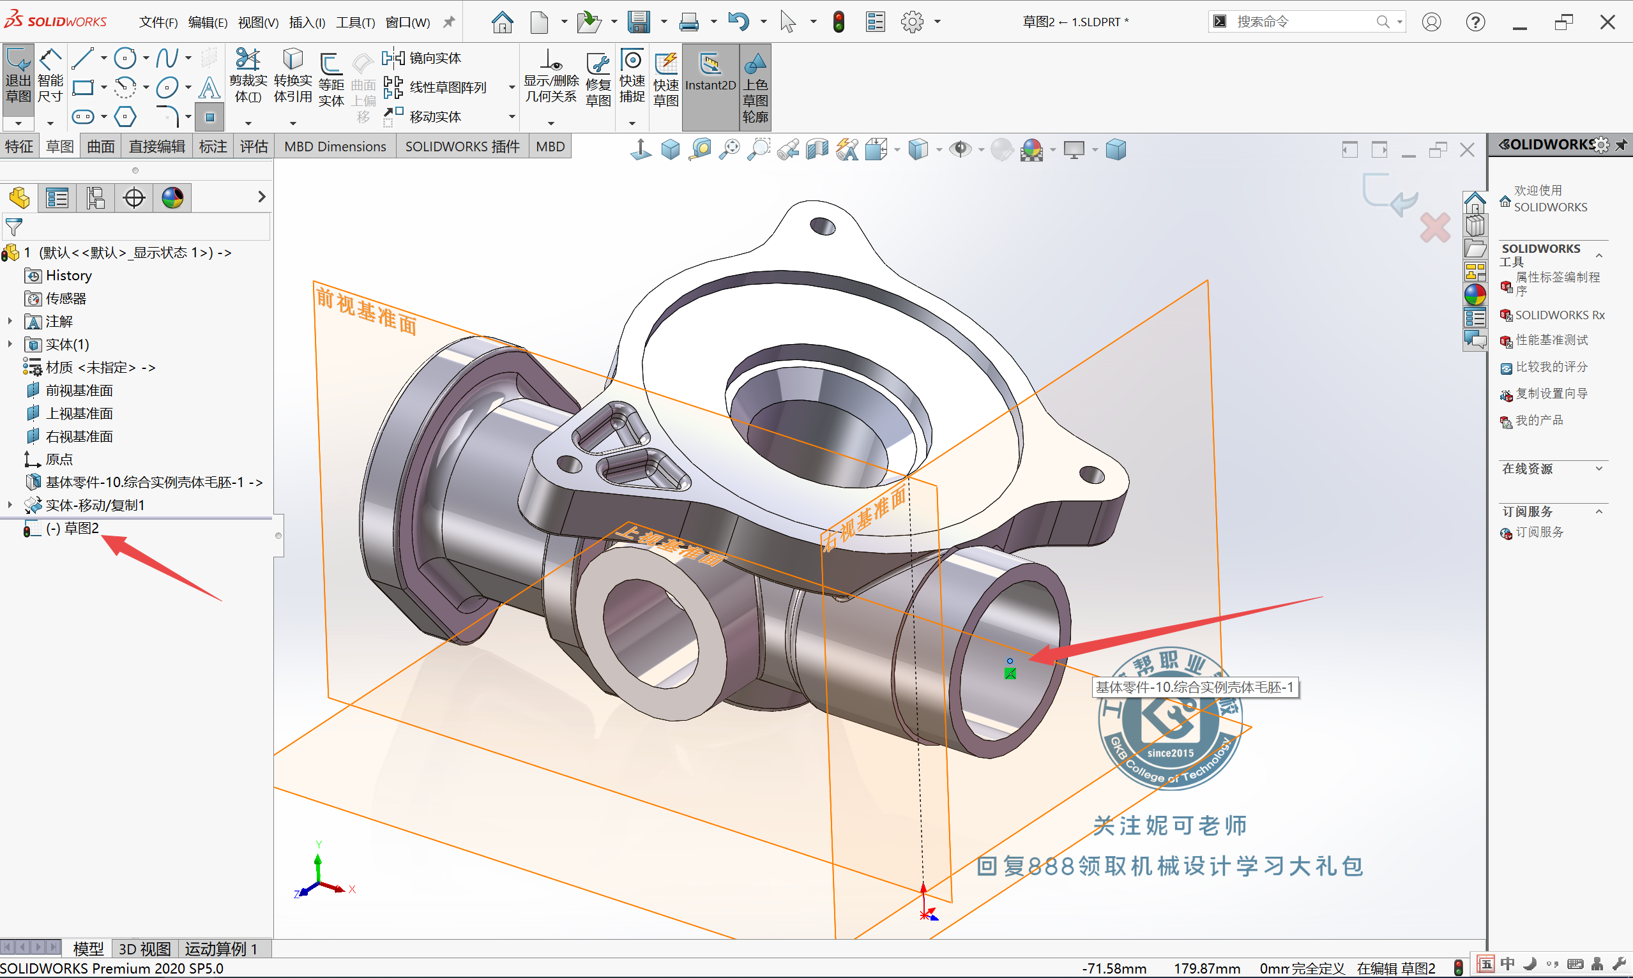1633x978 pixels.
Task: Select (-) 草图2 in the feature tree
Action: (73, 528)
